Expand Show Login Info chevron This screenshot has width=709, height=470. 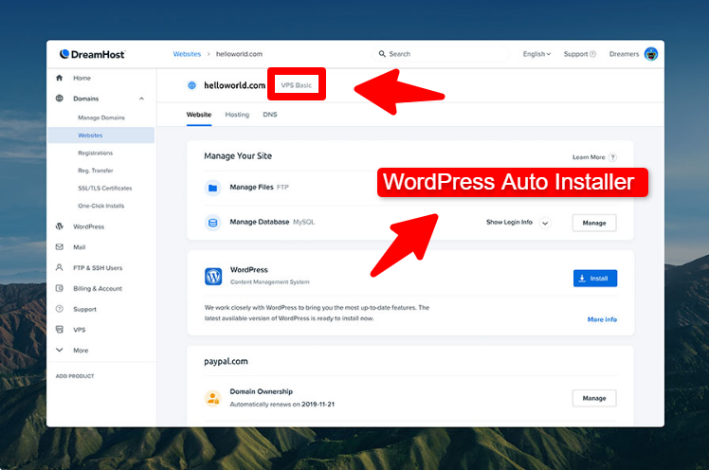click(x=545, y=223)
